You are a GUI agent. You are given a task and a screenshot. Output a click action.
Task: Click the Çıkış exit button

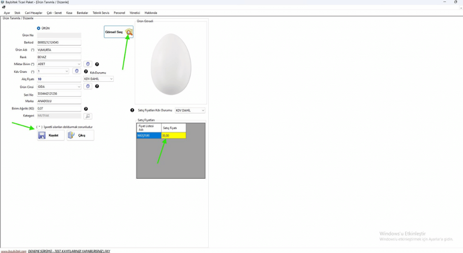point(80,135)
